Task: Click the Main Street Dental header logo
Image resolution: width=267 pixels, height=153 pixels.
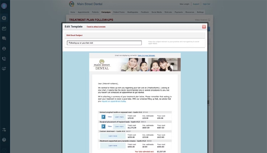Action: (72, 4)
